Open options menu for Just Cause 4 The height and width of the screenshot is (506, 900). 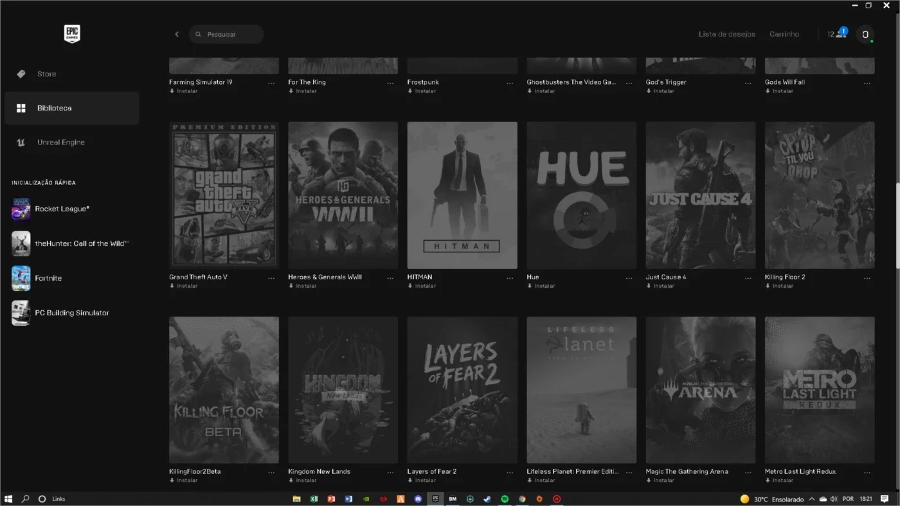click(x=748, y=278)
